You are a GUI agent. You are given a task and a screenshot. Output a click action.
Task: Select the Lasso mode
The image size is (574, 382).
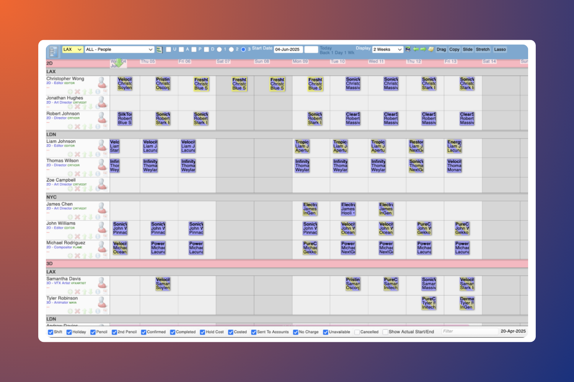pyautogui.click(x=500, y=49)
